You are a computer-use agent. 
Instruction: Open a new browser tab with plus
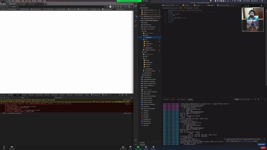point(46,4)
